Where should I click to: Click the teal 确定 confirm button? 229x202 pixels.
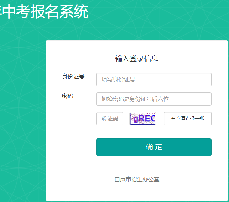(153, 147)
